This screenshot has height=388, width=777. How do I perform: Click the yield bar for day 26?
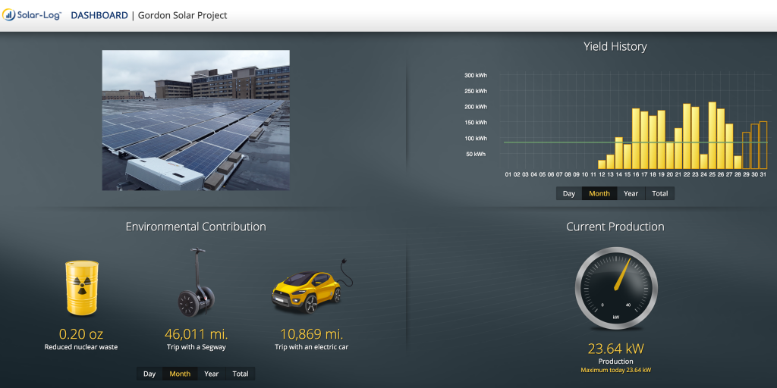[x=721, y=139]
